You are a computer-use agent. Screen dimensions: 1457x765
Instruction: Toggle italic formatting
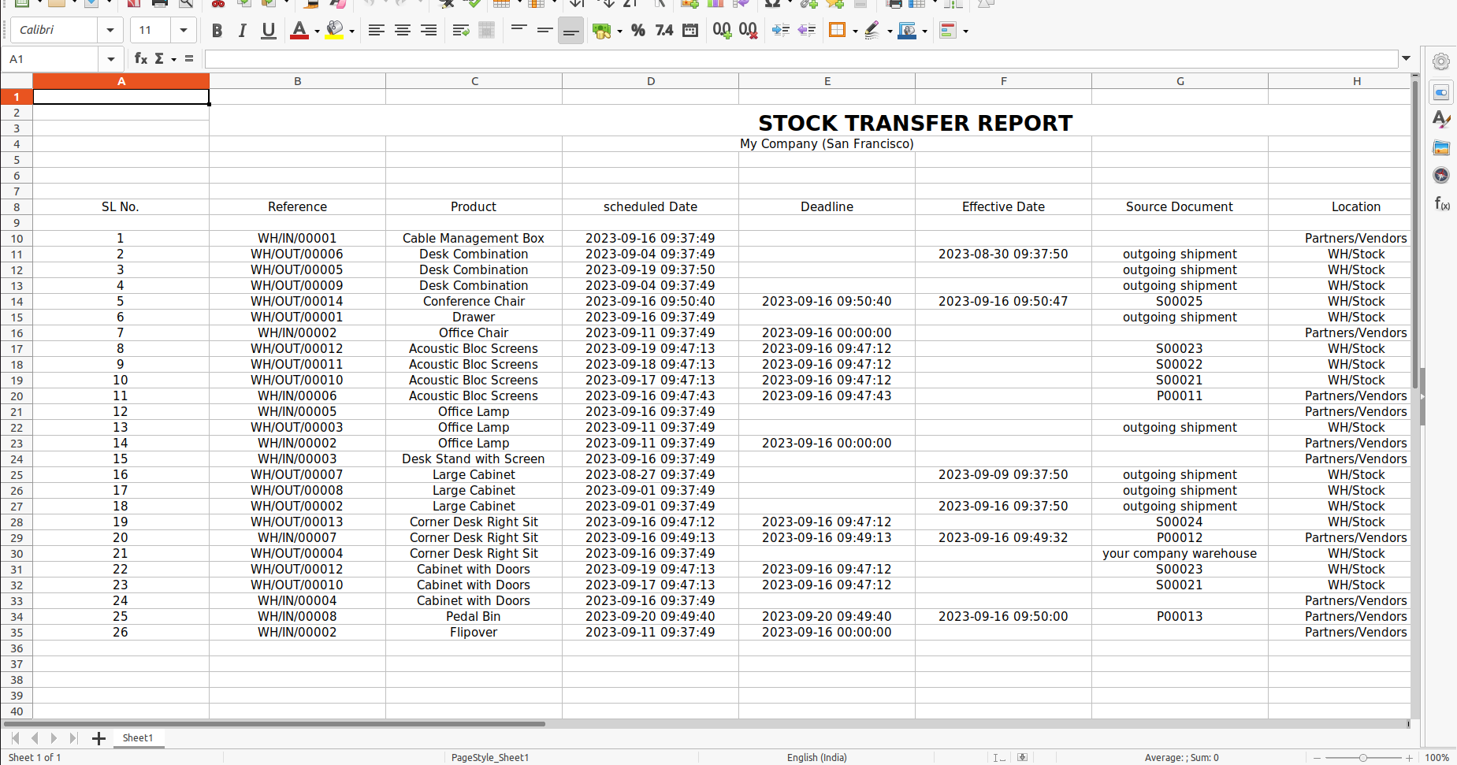tap(242, 31)
